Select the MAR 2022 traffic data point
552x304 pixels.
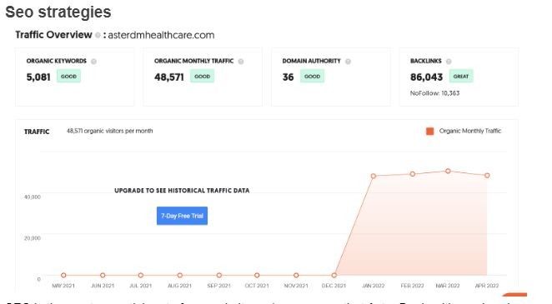pyautogui.click(x=448, y=171)
